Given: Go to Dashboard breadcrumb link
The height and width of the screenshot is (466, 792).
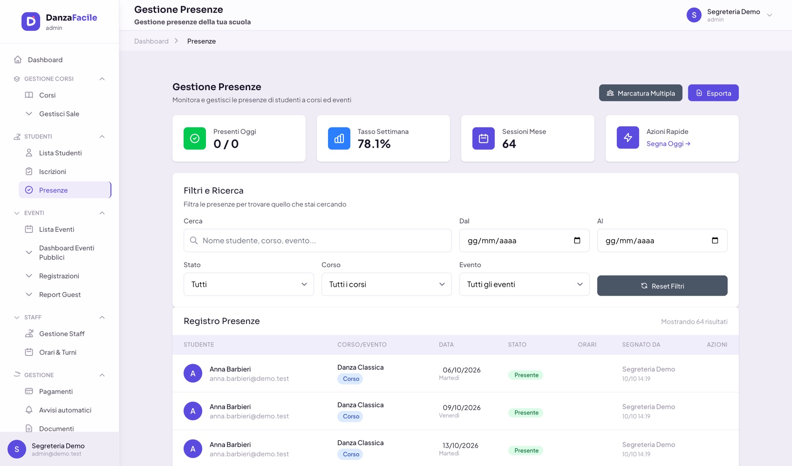Looking at the screenshot, I should (x=151, y=41).
